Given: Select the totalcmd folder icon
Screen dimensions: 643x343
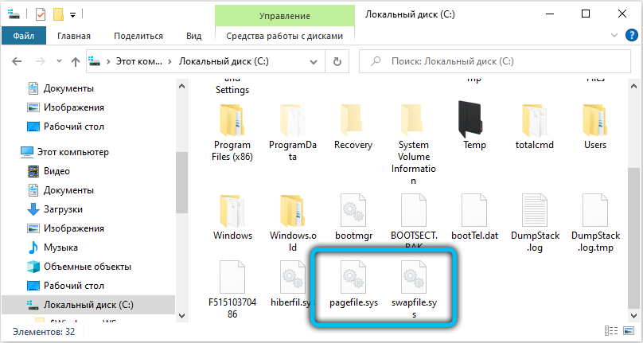Looking at the screenshot, I should [535, 120].
